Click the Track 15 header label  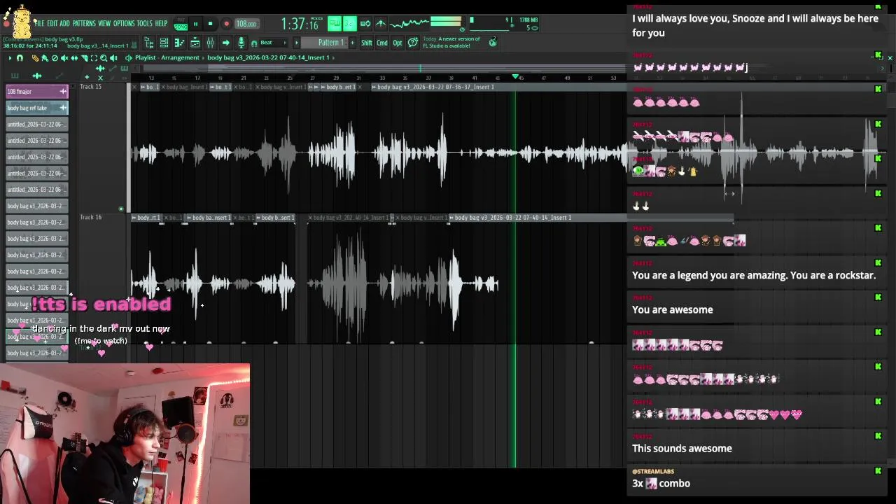pos(90,87)
